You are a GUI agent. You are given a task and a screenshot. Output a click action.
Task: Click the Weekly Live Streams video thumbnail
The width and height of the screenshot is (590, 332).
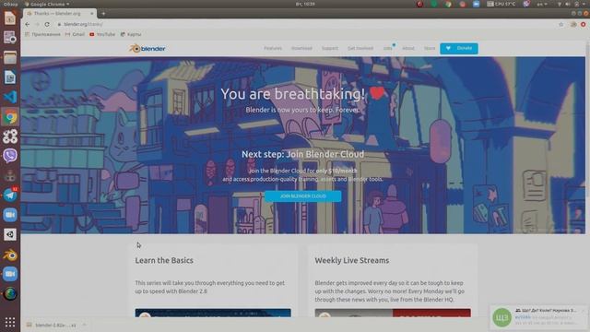(x=393, y=313)
